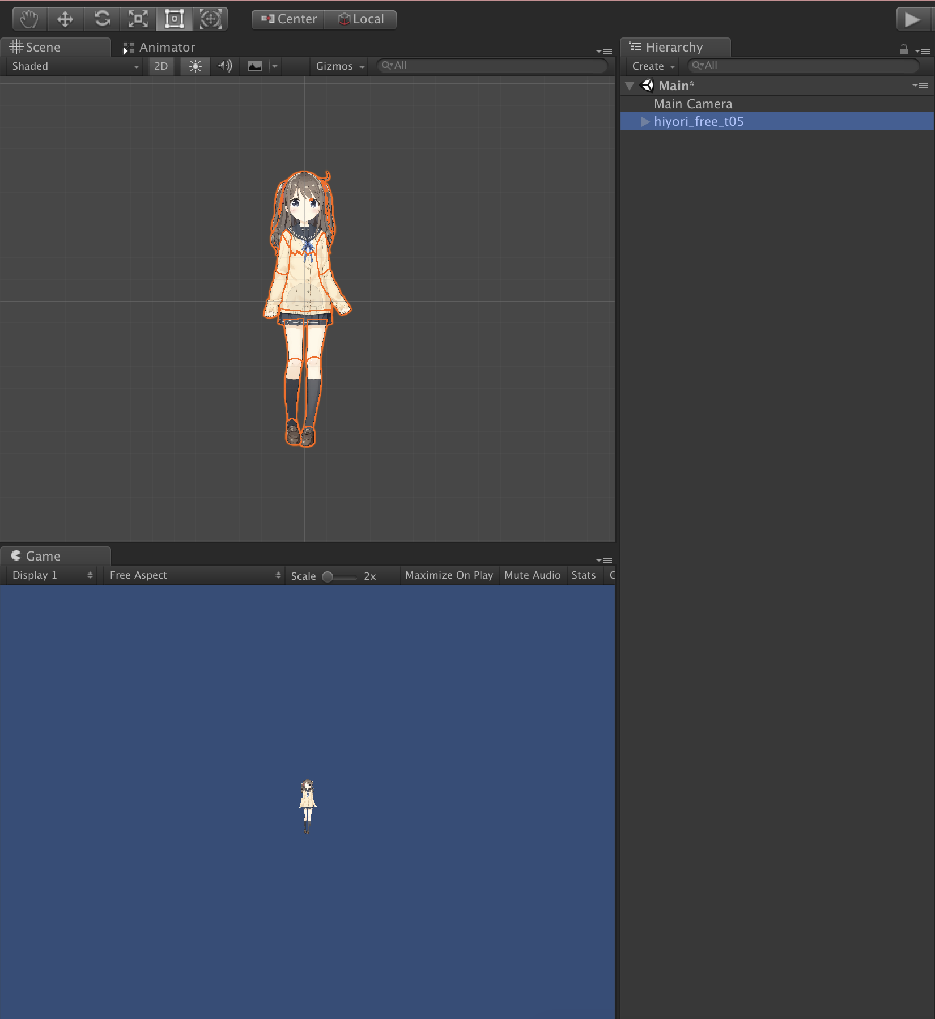Open the Shaded draw mode dropdown
The width and height of the screenshot is (935, 1019).
74,66
